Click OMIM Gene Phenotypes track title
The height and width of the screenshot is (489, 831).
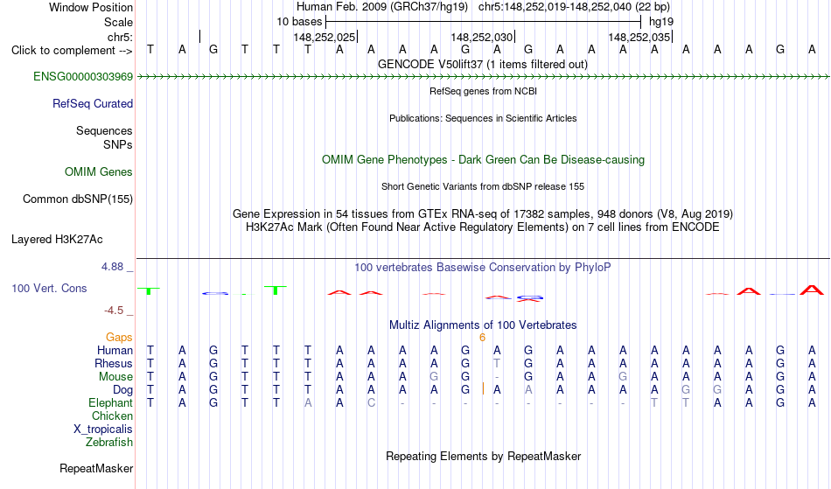coord(483,160)
